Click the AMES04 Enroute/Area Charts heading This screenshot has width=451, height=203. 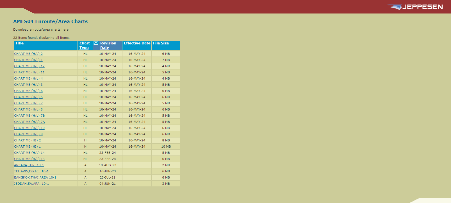[51, 21]
